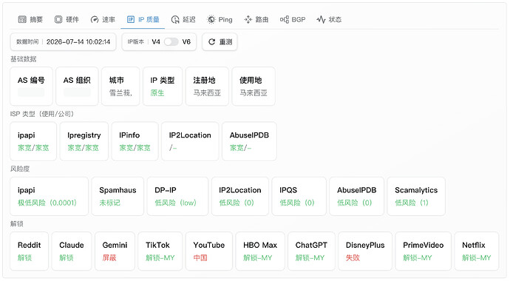Select the 延迟 tab
510x281 pixels.
[183, 19]
